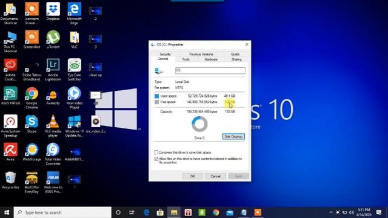Image resolution: width=388 pixels, height=218 pixels.
Task: Open ASUS HiPost desktop icon
Action: point(10,96)
